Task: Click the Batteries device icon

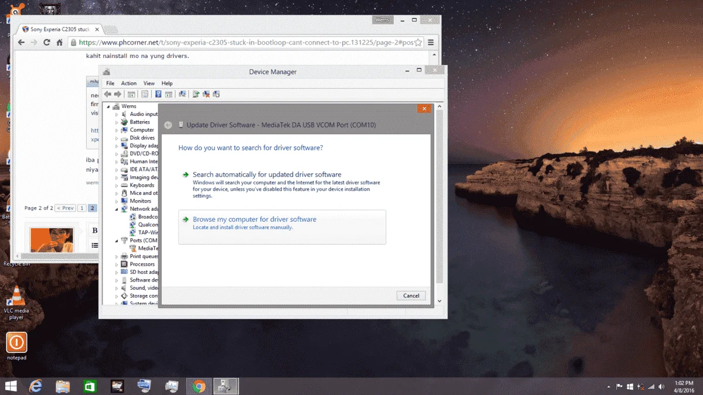Action: (124, 122)
